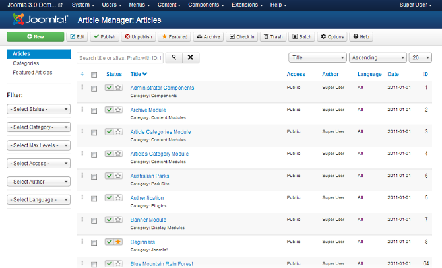
Task: Click the Options toolbar button
Action: [332, 37]
